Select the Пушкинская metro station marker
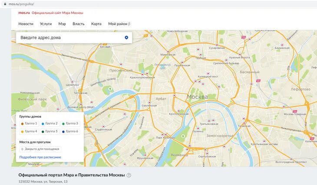The width and height of the screenshot is (317, 185). (x=182, y=62)
